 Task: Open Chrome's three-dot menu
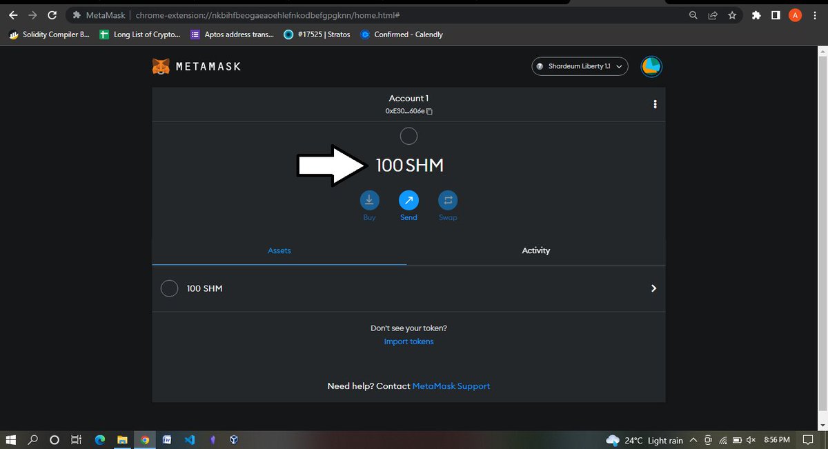[816, 14]
